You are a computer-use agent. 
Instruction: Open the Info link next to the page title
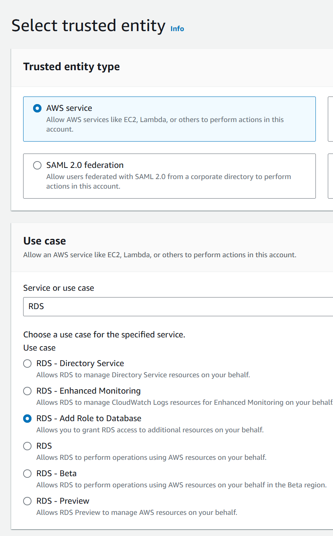click(x=177, y=29)
